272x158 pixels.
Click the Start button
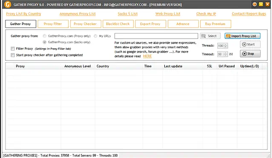(250, 44)
